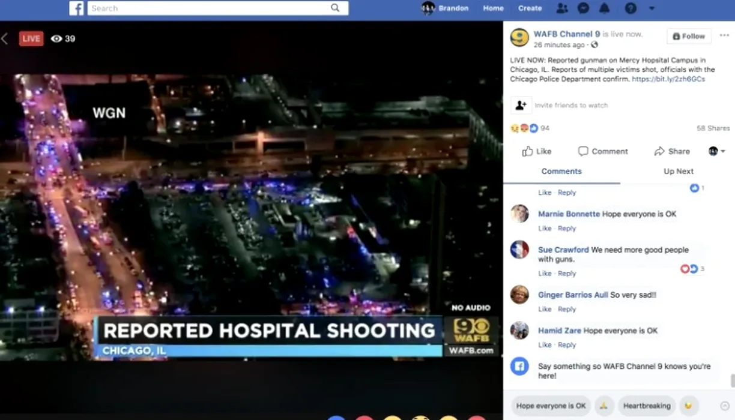
Task: Open the comment-as profile selector dropdown
Action: click(716, 151)
